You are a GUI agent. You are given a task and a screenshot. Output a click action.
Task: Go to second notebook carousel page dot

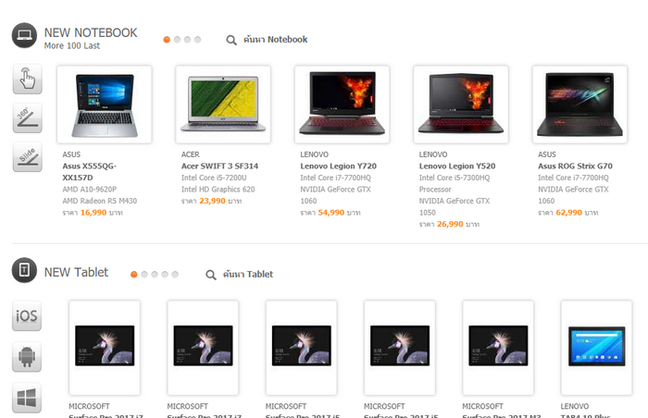point(177,40)
